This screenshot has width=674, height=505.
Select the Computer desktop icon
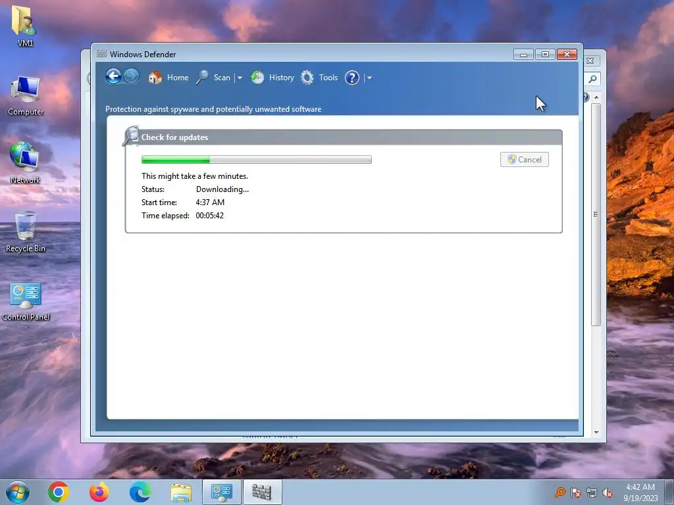tap(26, 95)
